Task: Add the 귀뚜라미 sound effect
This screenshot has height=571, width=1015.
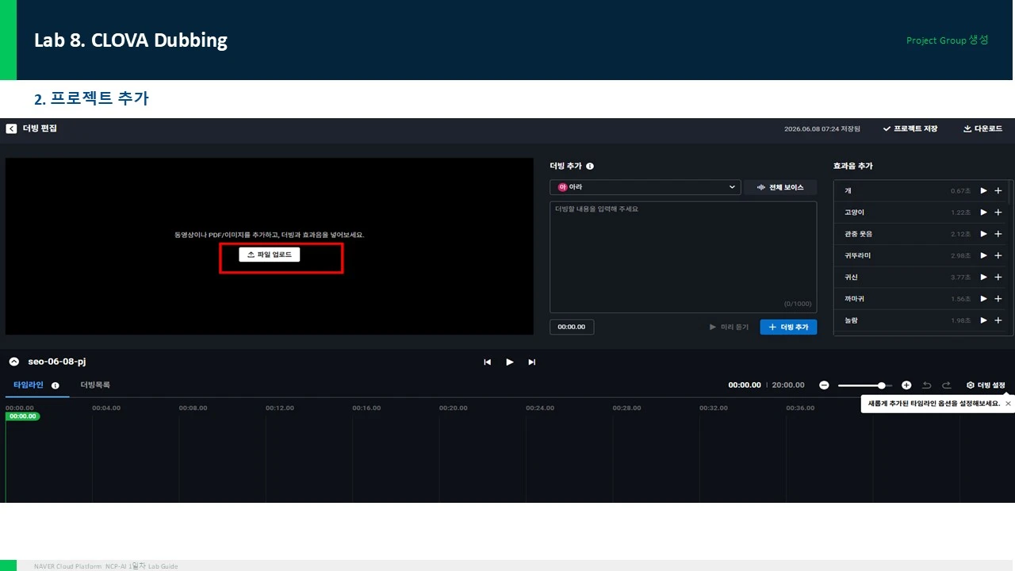Action: coord(998,255)
